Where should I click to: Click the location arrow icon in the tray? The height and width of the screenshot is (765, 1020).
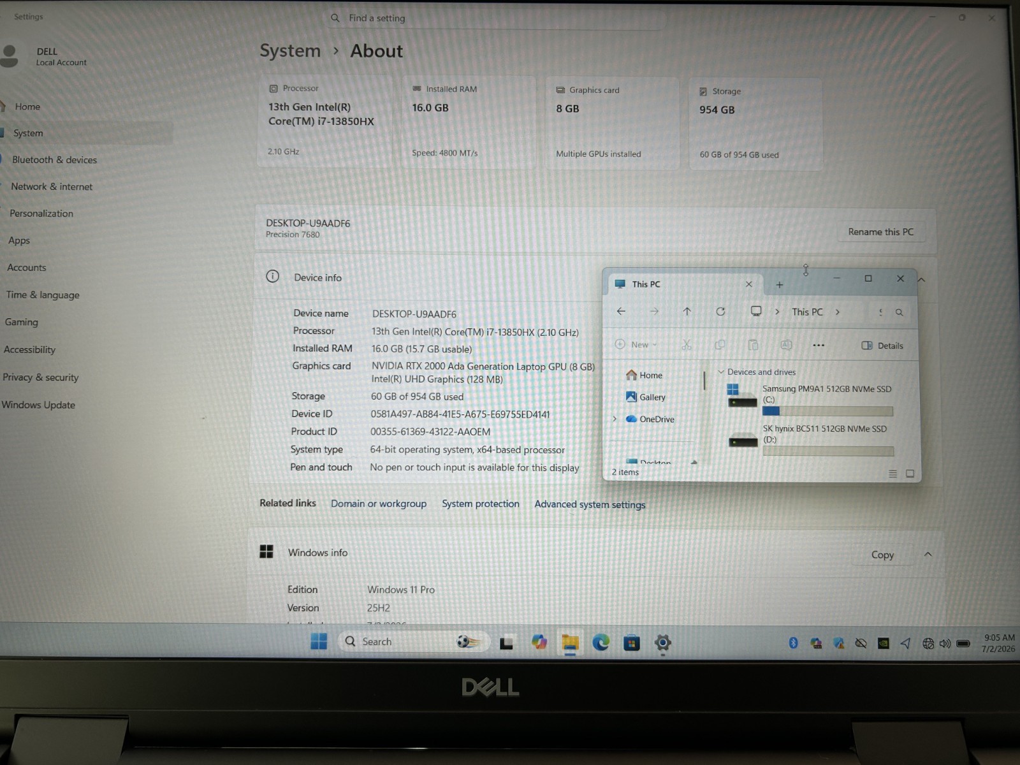pyautogui.click(x=905, y=643)
